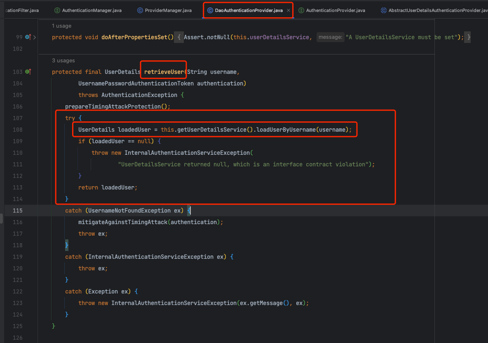Click the class icon on the DaoAuthenticationProvider.java tab
Image resolution: width=488 pixels, height=343 pixels.
[x=210, y=10]
